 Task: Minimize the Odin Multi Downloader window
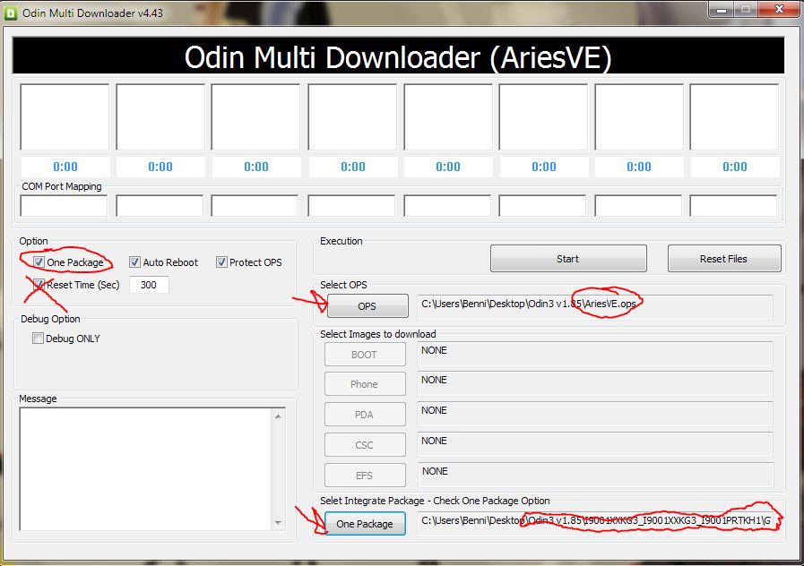coord(721,9)
